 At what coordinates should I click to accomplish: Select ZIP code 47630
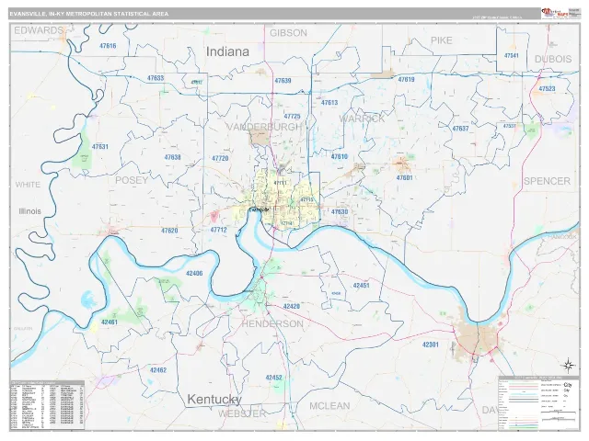pyautogui.click(x=340, y=212)
